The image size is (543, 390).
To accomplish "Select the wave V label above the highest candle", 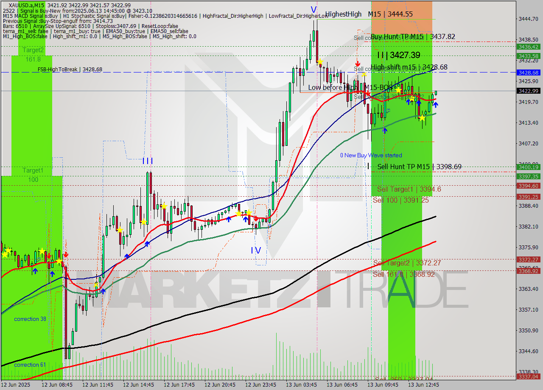I will [x=313, y=8].
